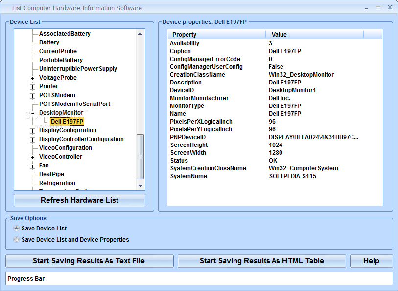This screenshot has height=291, width=398.
Task: Expand the Fan tree node
Action: [32, 166]
